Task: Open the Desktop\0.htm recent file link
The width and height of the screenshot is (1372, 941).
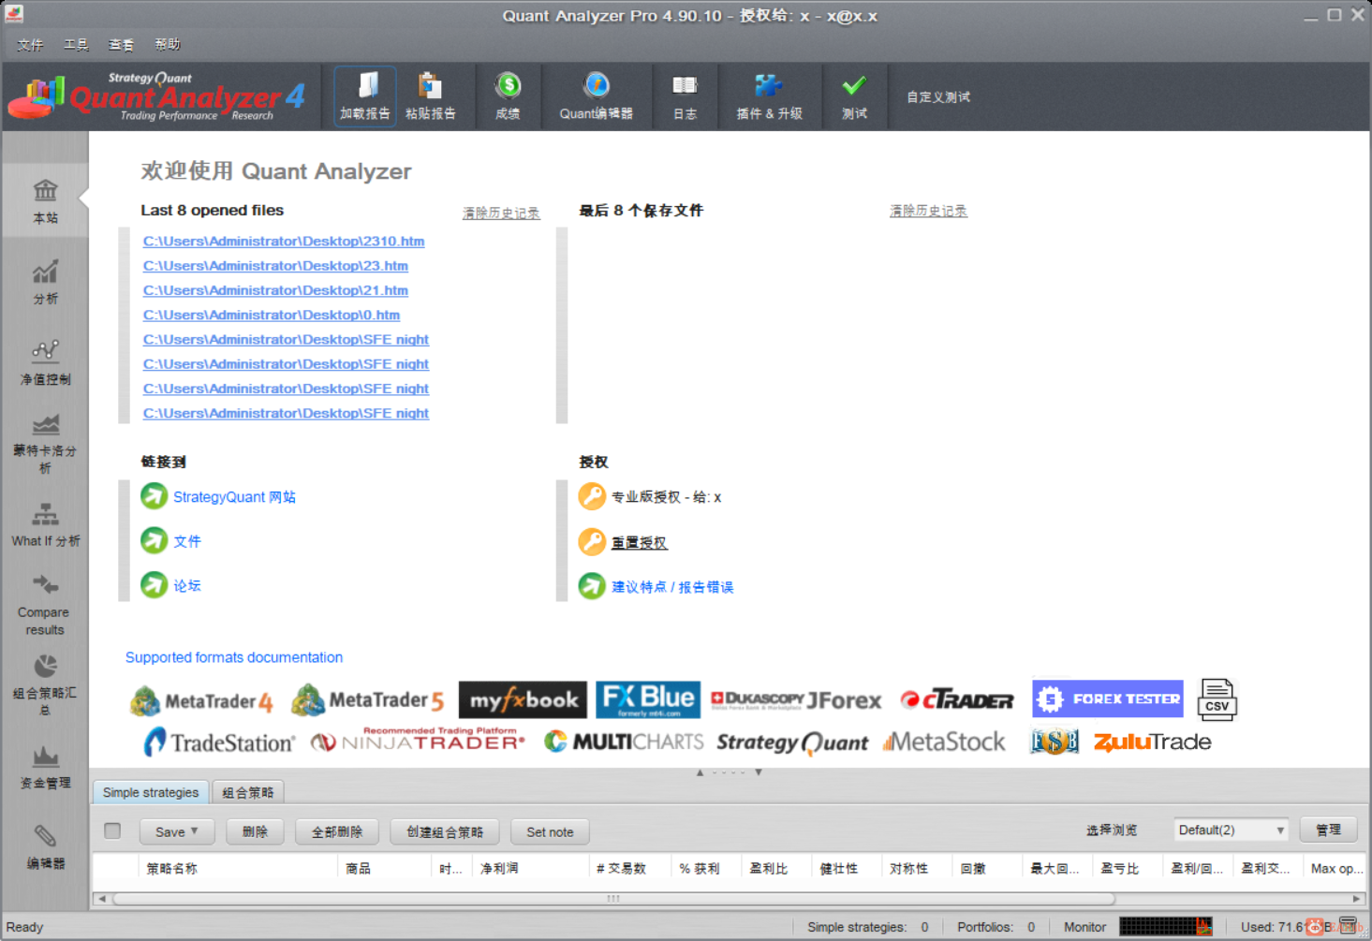Action: [272, 315]
